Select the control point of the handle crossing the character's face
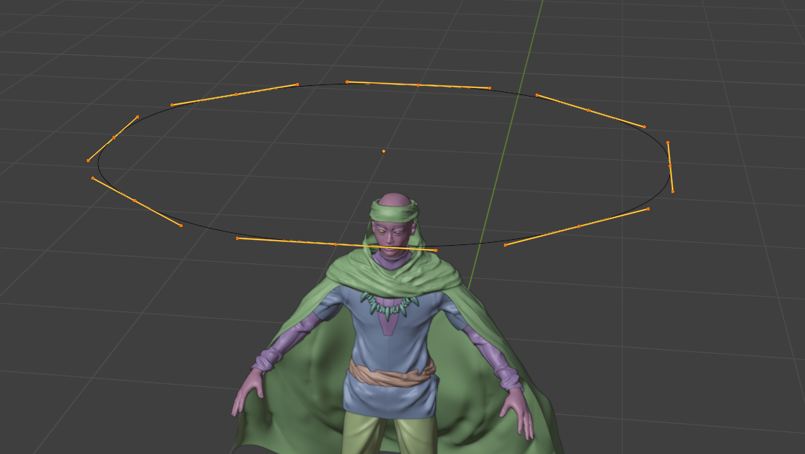This screenshot has height=454, width=805. (x=336, y=244)
